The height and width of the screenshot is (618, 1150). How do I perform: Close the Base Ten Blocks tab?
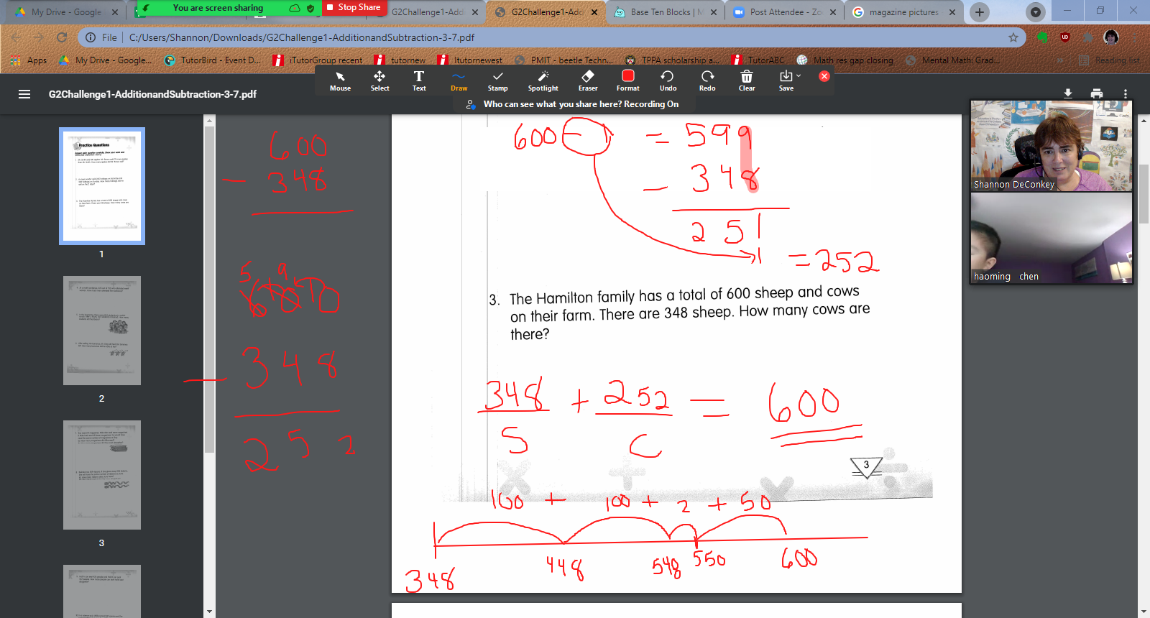(x=713, y=12)
